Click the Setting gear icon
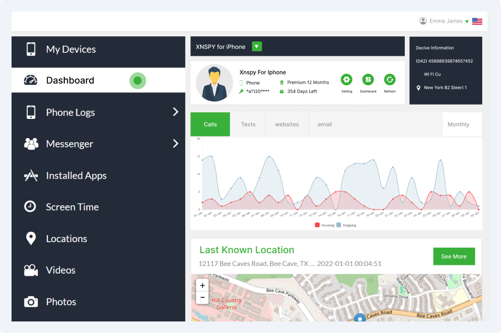Screen dimensions: 501x333 click(x=346, y=80)
